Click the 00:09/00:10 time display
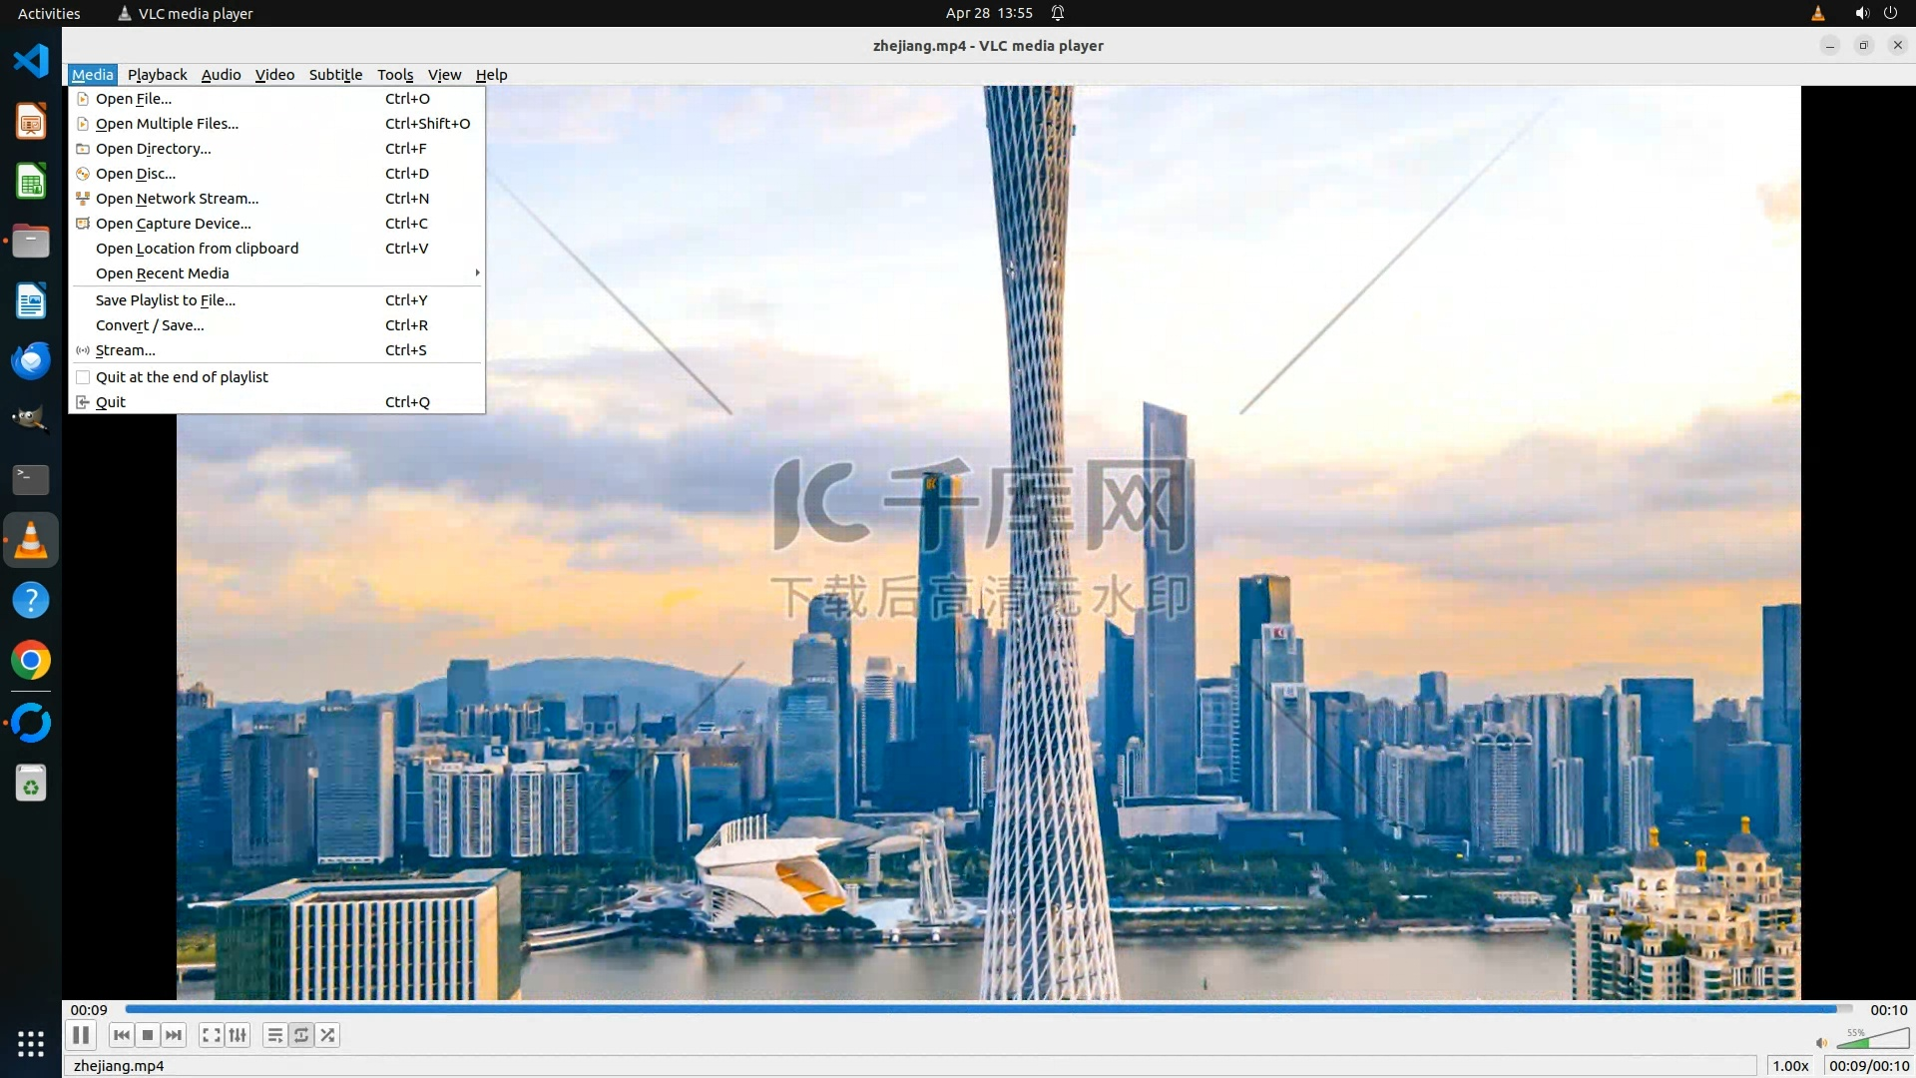This screenshot has width=1916, height=1078. (1868, 1066)
